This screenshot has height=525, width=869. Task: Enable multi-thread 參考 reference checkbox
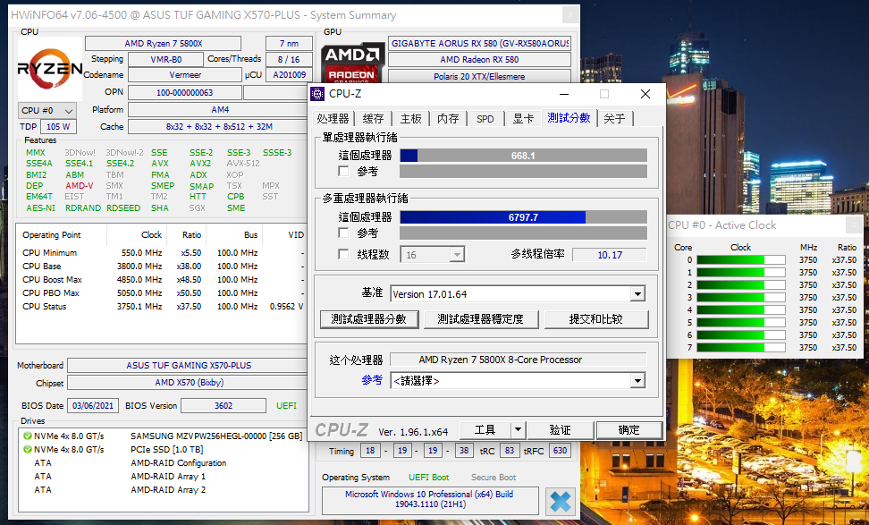tap(343, 233)
